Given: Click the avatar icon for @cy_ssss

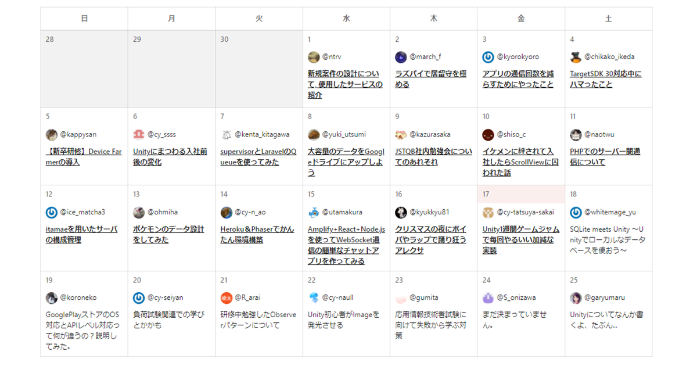Looking at the screenshot, I should (139, 135).
